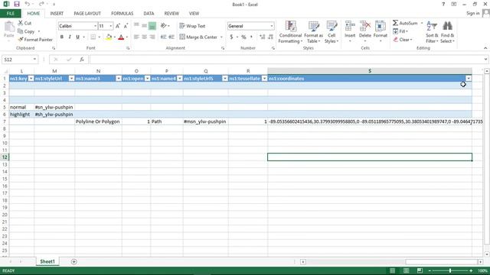Click the Undo arrow icon

pyautogui.click(x=28, y=4)
